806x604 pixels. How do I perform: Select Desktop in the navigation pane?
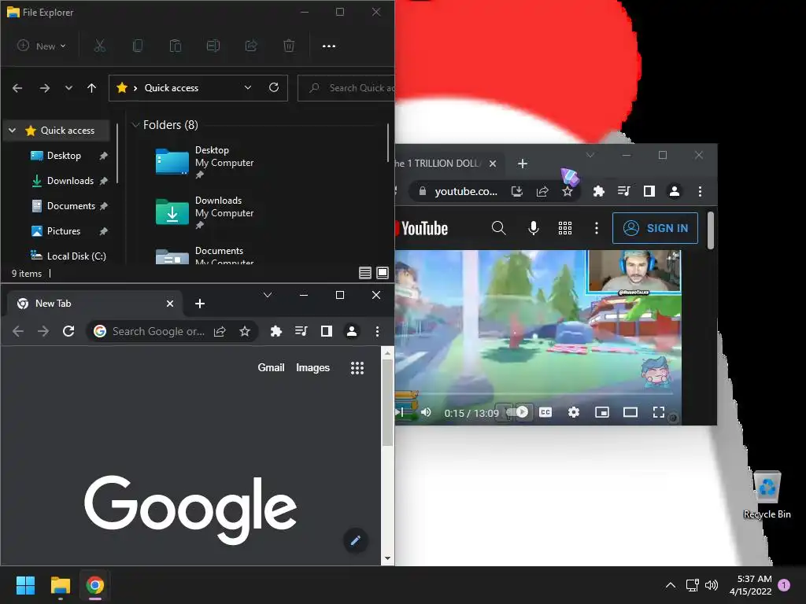pos(64,156)
